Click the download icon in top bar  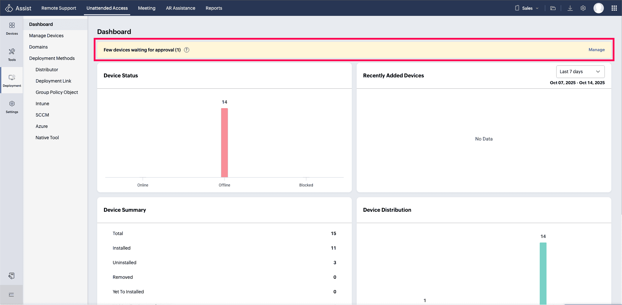[x=570, y=8]
